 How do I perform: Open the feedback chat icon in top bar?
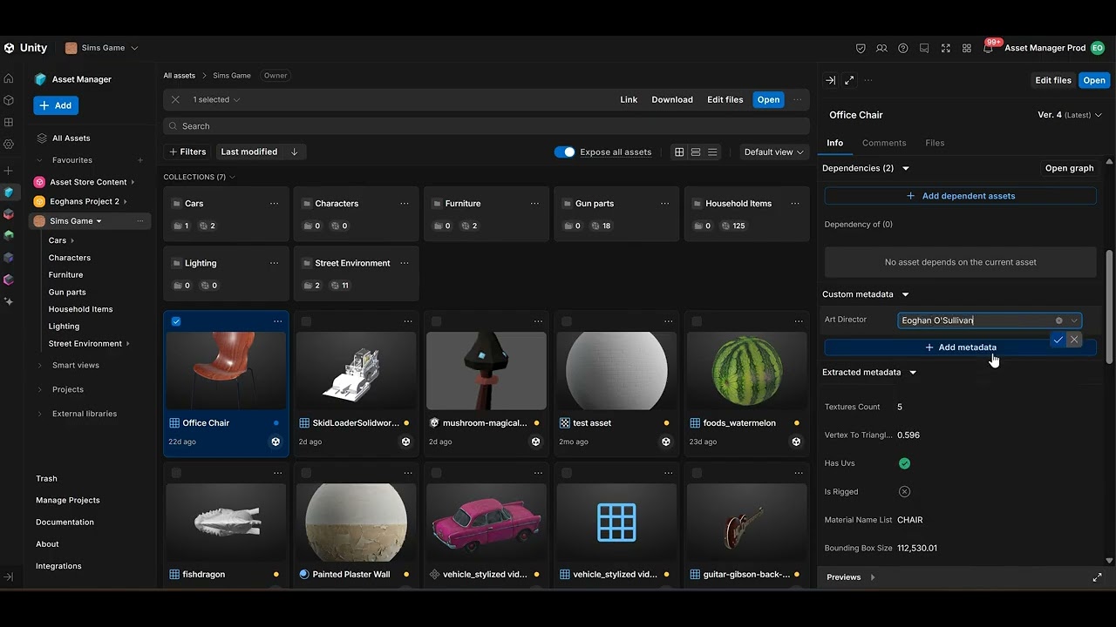924,48
